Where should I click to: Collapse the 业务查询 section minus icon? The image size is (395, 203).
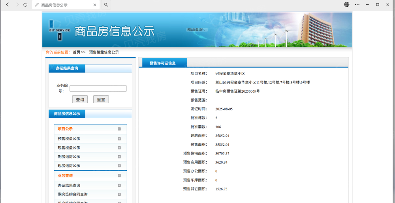(119, 175)
